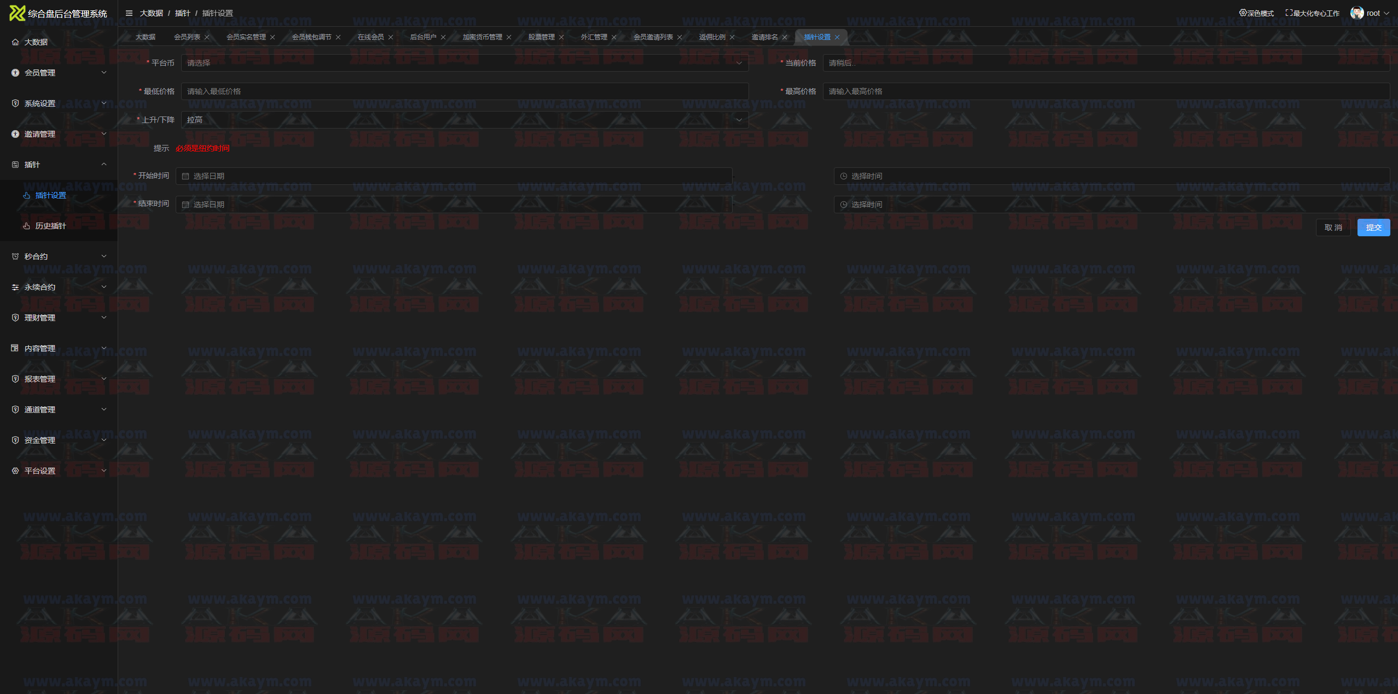Click clock icon in 结束时间 time field
Viewport: 1398px width, 694px height.
pos(843,205)
